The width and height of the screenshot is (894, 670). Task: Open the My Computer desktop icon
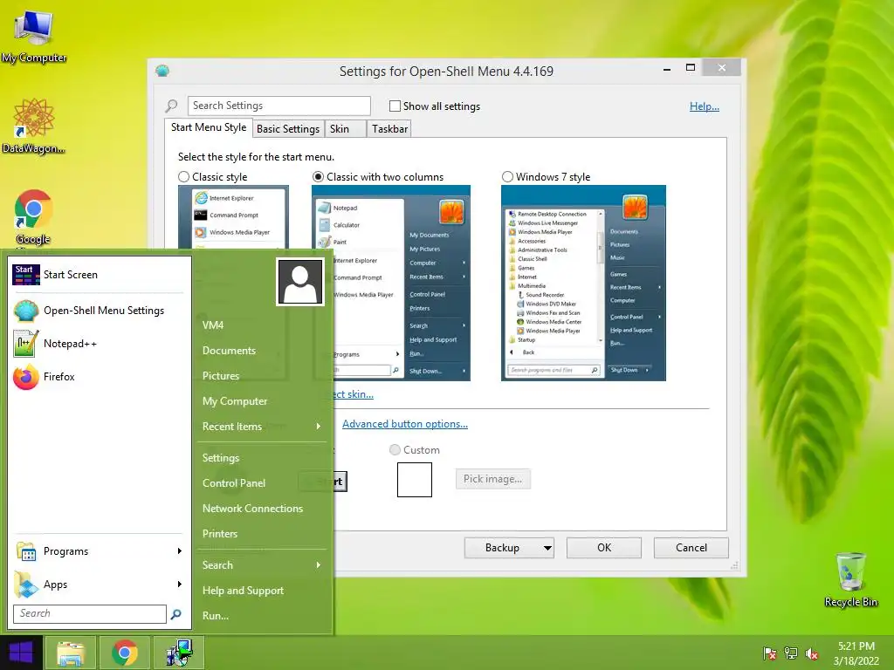point(34,37)
